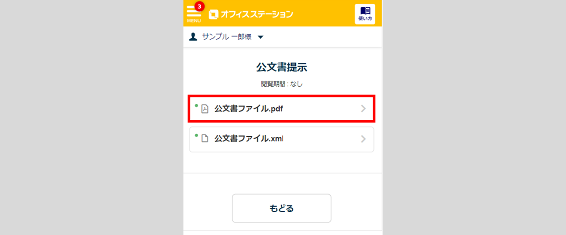
Task: Open the 公文書ファイル.xml file link
Action: [249, 139]
